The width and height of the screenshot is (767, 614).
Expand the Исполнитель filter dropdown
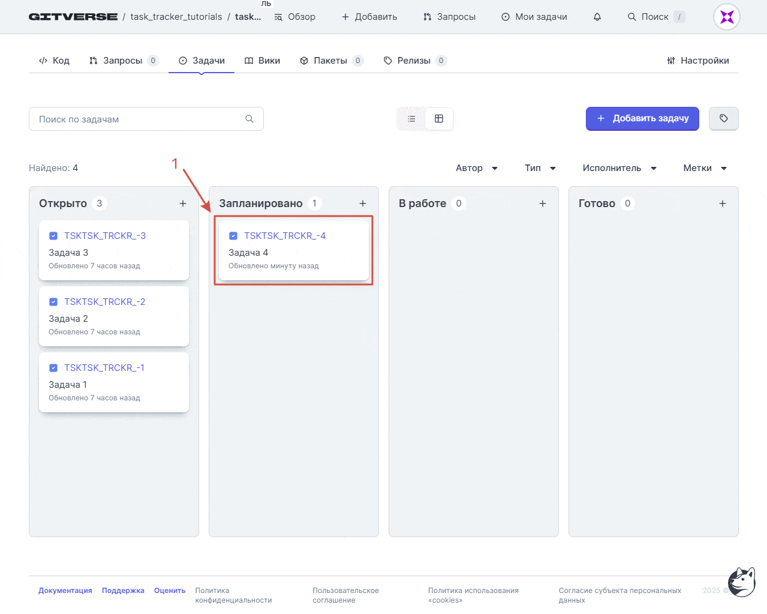click(619, 168)
